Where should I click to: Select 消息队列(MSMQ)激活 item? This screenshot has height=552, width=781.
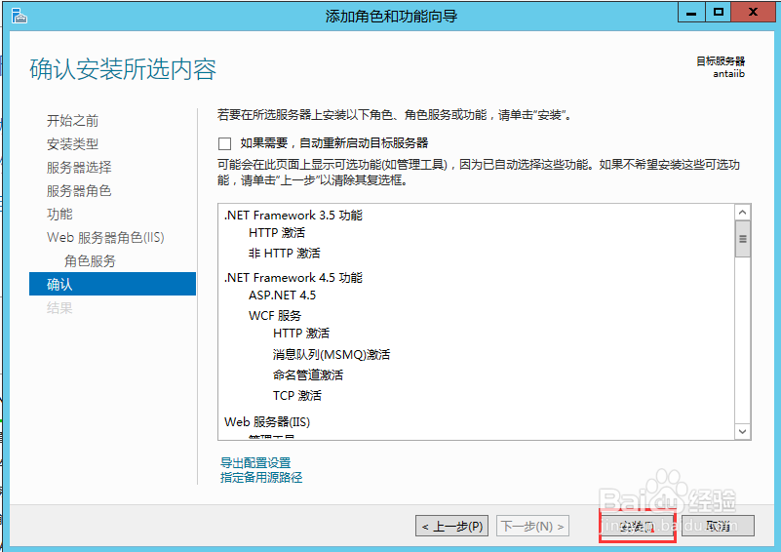coord(332,355)
